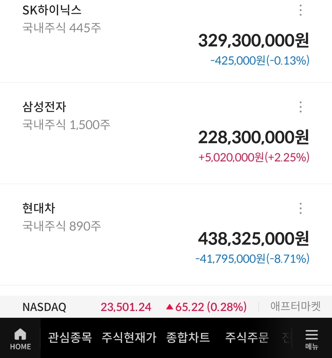Open the 종합차트 tab
The height and width of the screenshot is (358, 332).
(x=188, y=338)
